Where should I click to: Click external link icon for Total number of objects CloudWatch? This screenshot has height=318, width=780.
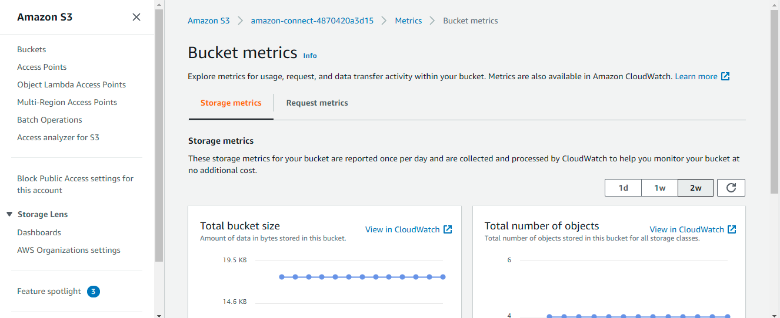point(732,229)
